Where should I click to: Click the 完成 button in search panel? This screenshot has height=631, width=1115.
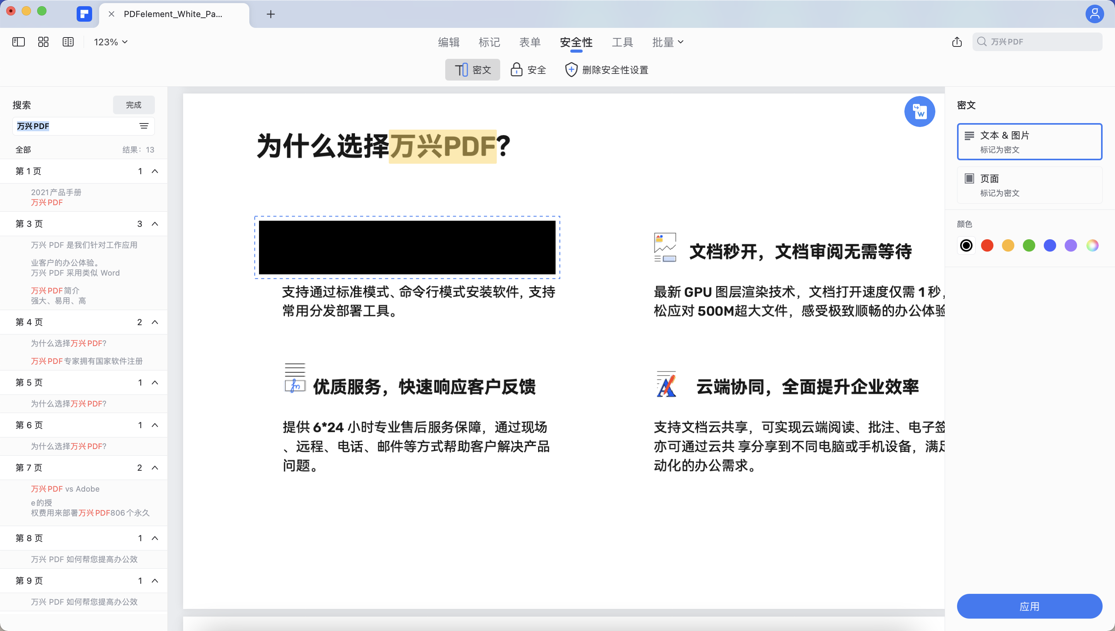pos(134,105)
